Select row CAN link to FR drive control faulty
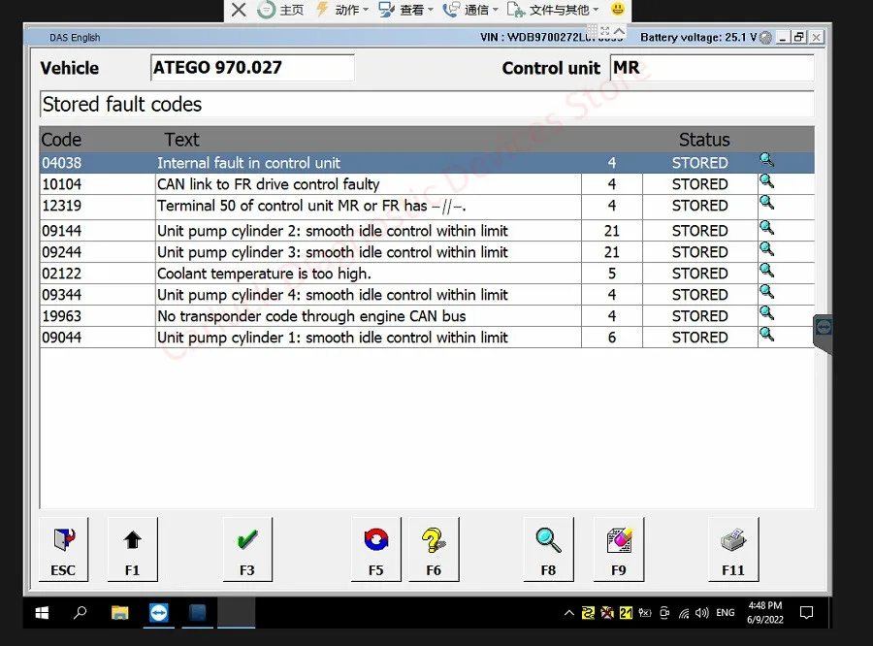 point(427,183)
